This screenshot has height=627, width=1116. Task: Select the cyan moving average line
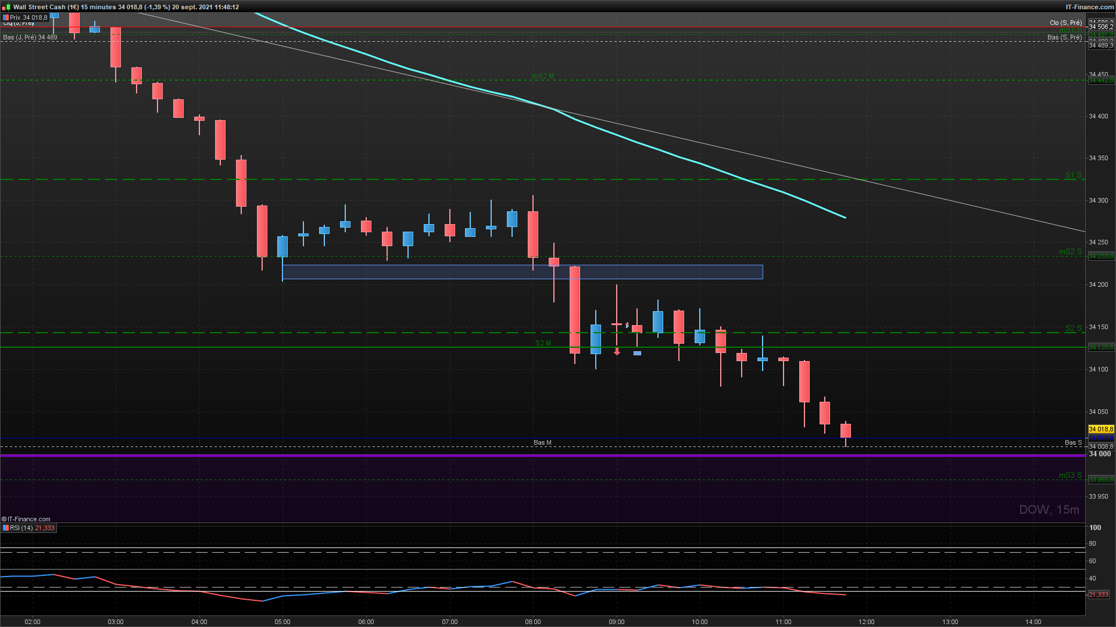pyautogui.click(x=639, y=143)
